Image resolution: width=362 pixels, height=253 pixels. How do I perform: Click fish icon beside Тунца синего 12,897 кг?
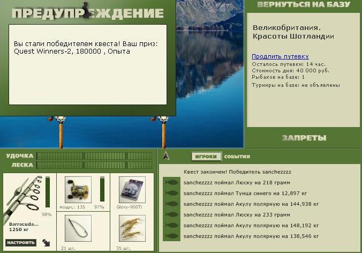pos(171,193)
